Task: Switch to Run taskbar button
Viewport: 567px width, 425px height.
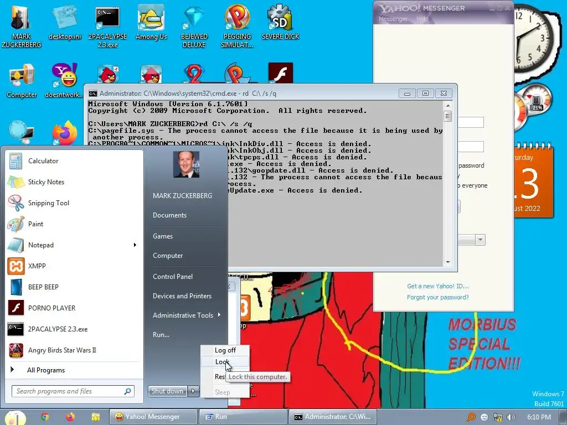Action: [243, 417]
